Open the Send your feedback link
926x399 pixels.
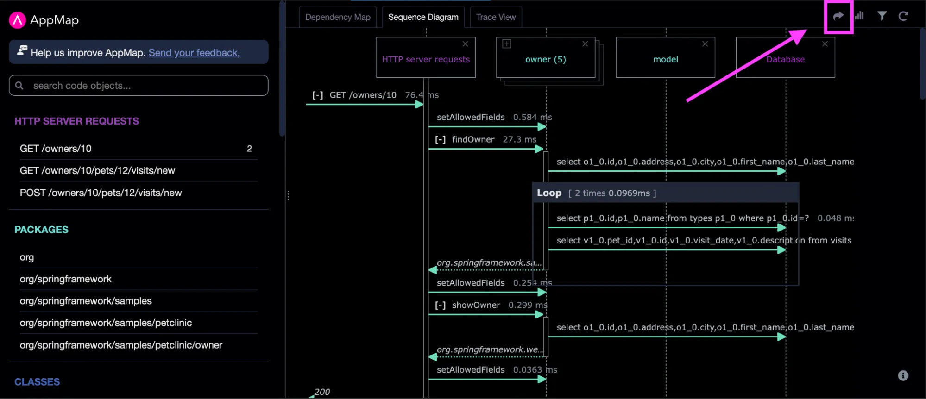194,53
